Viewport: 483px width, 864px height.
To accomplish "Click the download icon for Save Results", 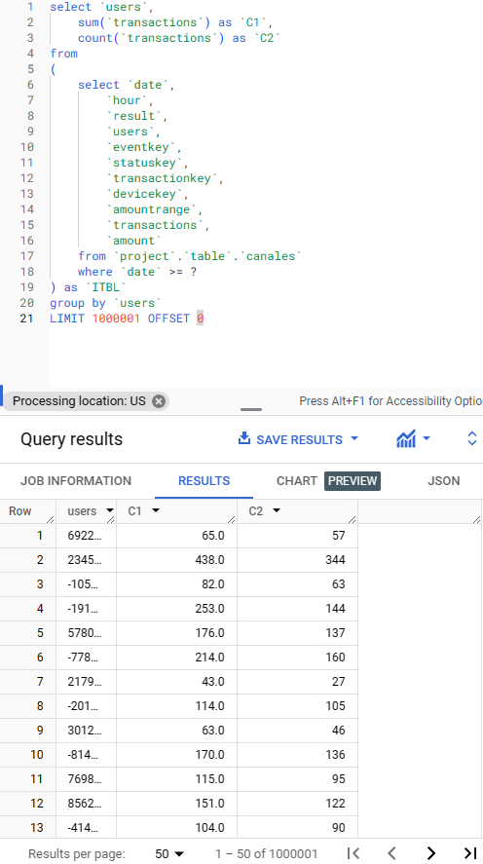I will (244, 438).
